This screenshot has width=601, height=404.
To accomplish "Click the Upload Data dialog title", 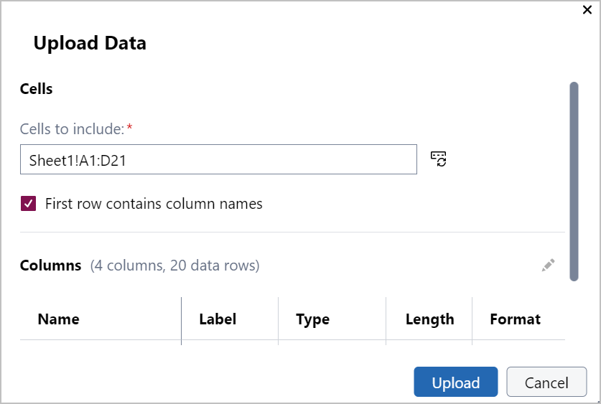I will 90,43.
